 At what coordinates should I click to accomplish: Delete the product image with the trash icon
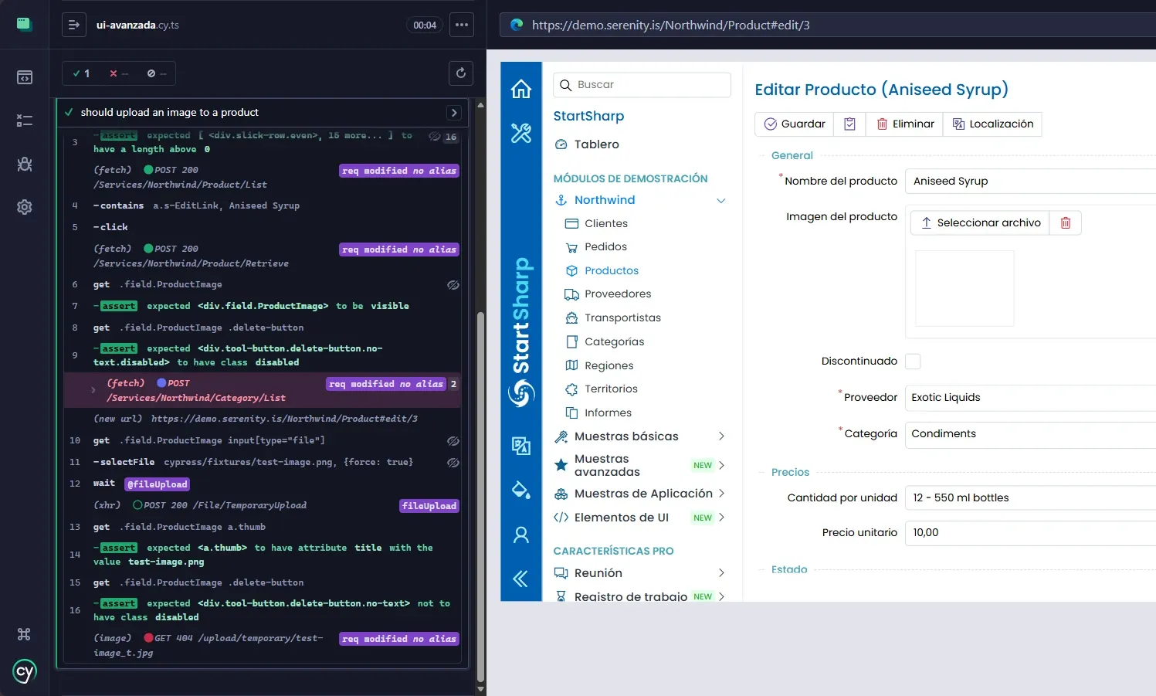click(x=1066, y=222)
